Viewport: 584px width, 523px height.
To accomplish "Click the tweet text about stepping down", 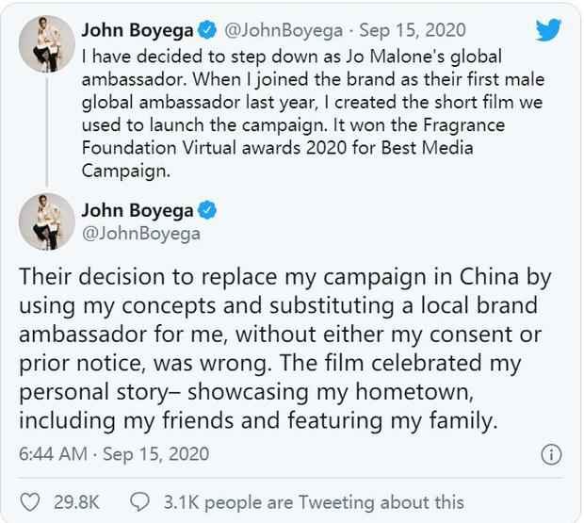I will tap(313, 114).
